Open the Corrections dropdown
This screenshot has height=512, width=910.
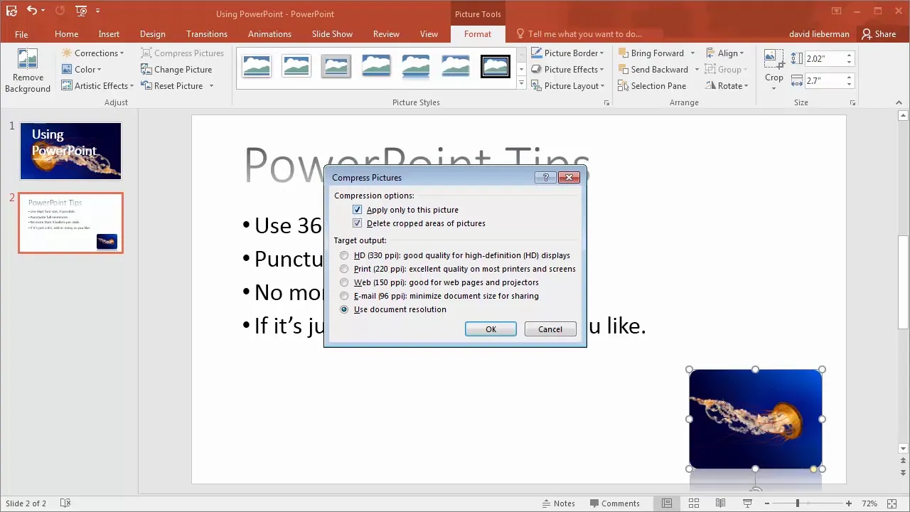(x=92, y=53)
